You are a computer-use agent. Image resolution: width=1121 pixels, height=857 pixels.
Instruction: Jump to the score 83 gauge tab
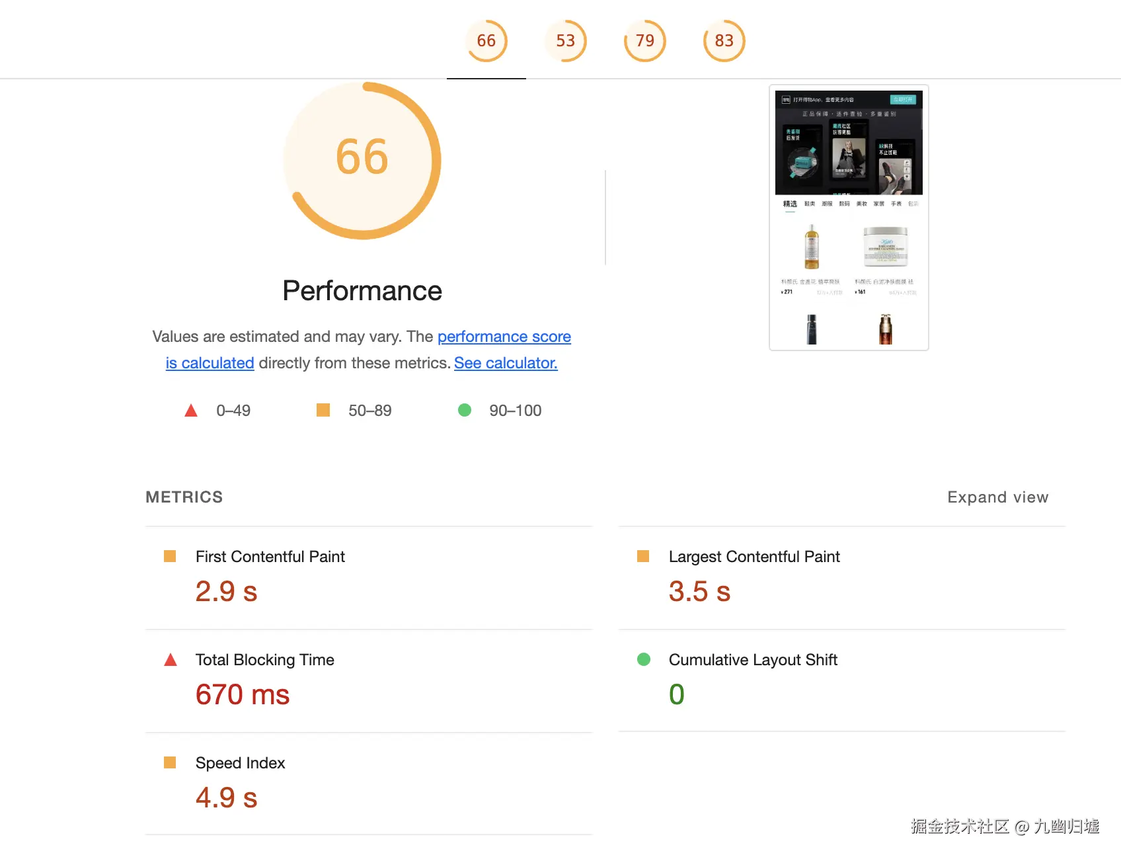pos(724,41)
